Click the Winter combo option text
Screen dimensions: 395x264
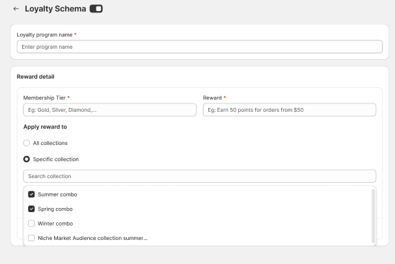(55, 224)
